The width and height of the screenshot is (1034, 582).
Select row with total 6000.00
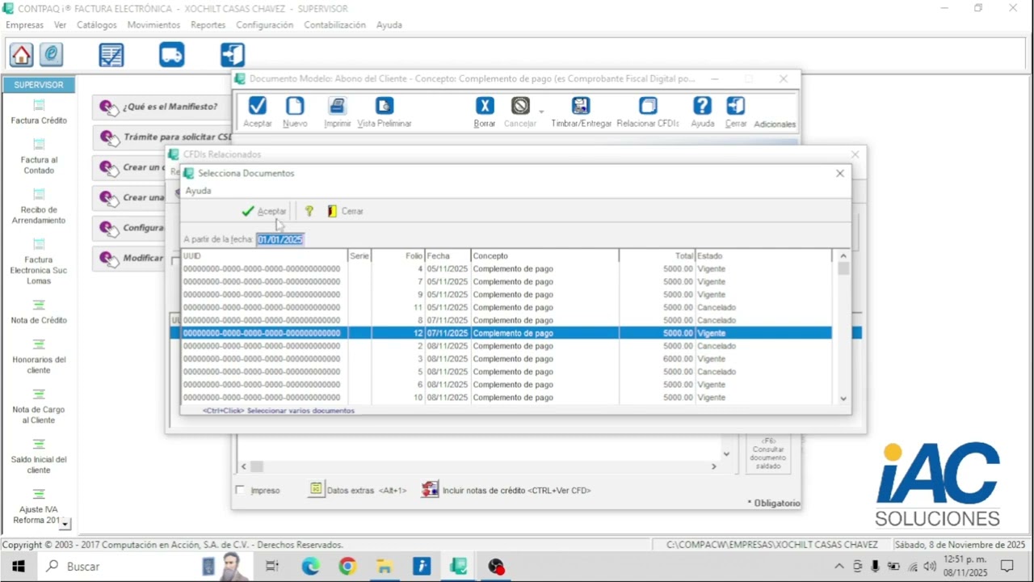click(x=506, y=359)
